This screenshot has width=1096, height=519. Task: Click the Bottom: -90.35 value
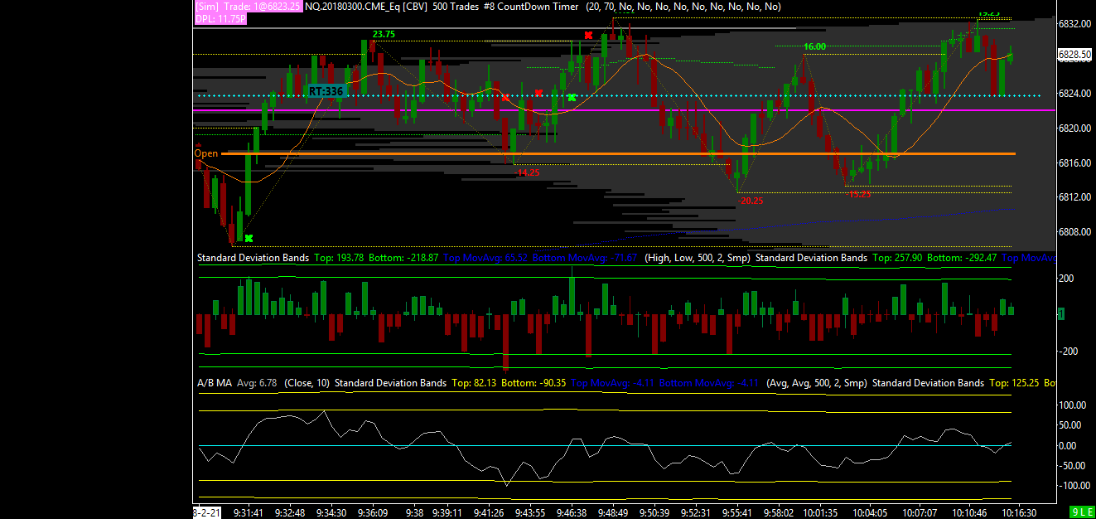tap(534, 383)
